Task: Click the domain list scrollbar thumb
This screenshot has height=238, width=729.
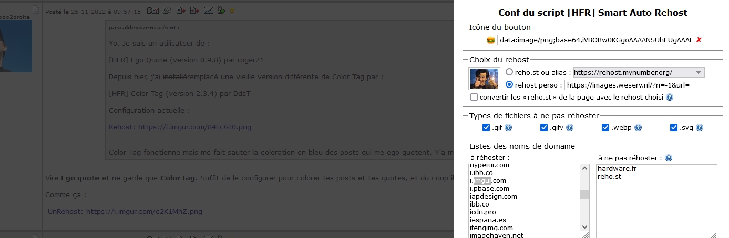Action: tap(584, 195)
